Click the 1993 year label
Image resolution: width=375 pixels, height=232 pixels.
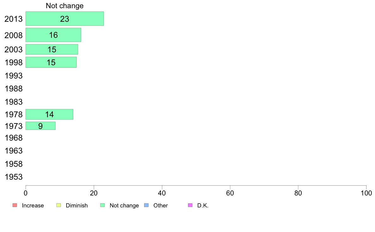tap(14, 76)
